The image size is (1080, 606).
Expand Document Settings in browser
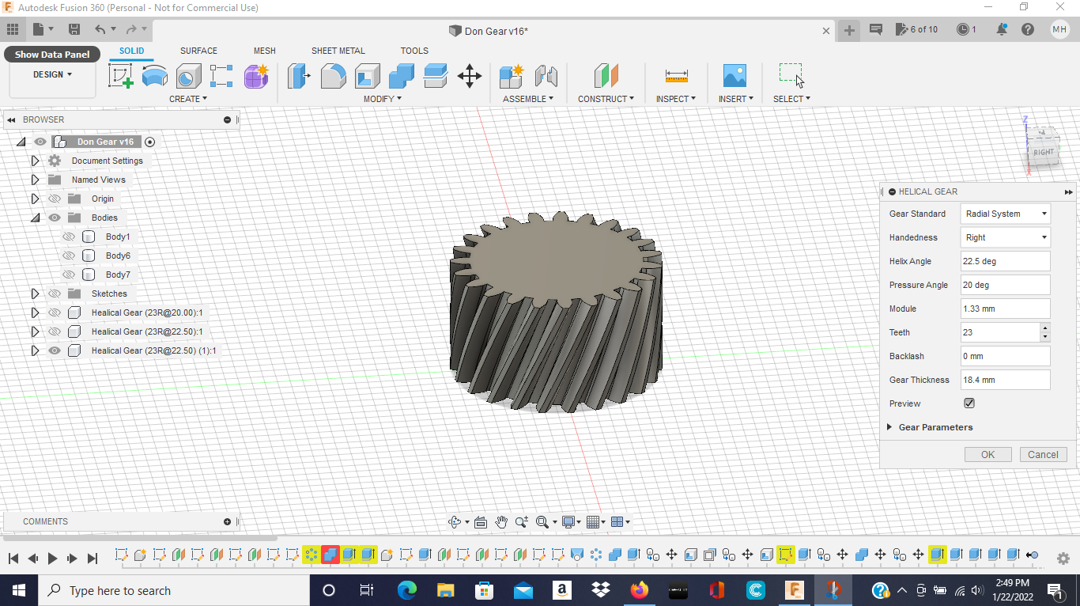tap(35, 161)
